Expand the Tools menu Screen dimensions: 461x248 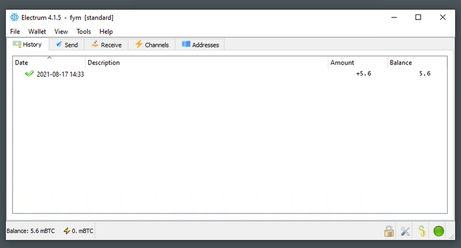click(x=84, y=32)
